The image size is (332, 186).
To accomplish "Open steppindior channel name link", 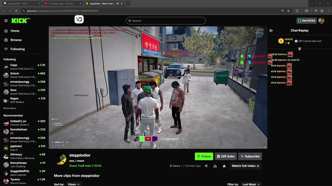I will coord(80,155).
